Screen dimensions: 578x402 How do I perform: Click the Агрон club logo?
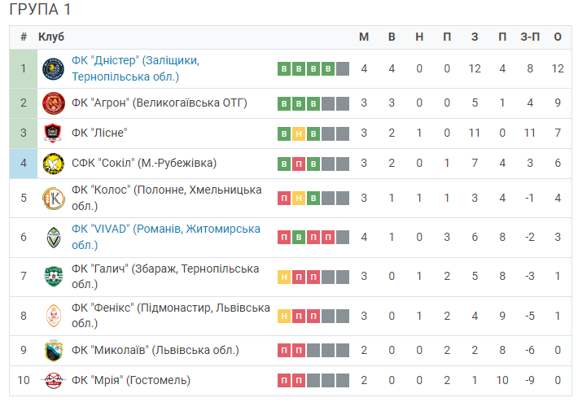click(54, 103)
